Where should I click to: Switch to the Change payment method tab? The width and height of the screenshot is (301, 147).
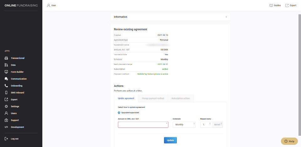coord(153,98)
